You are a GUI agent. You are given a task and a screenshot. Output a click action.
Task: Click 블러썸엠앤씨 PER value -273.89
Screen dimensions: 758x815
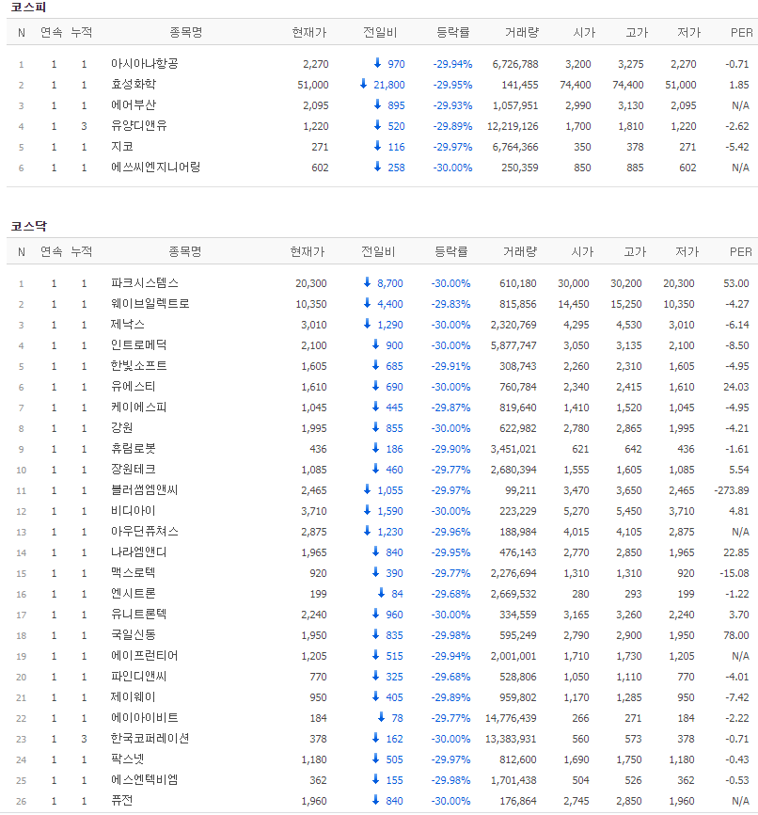coord(732,490)
